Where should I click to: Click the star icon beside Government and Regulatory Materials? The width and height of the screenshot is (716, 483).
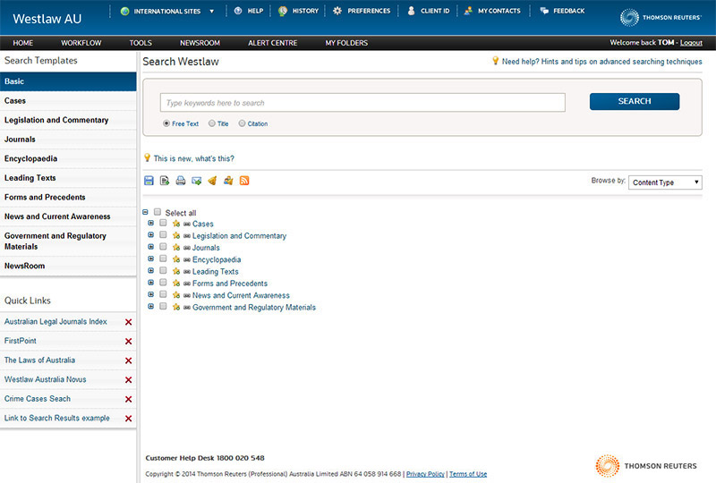tap(176, 307)
